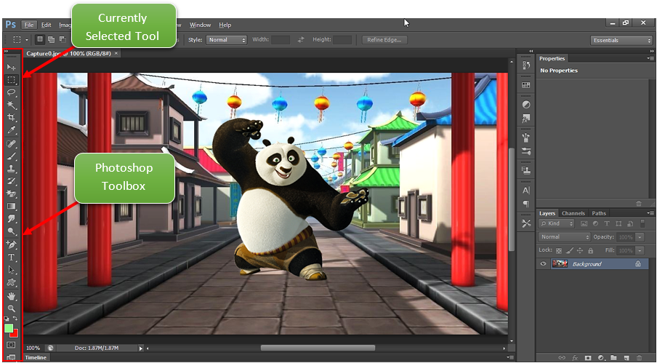Toggle Quick Mask mode
The image size is (657, 363).
coord(12,345)
